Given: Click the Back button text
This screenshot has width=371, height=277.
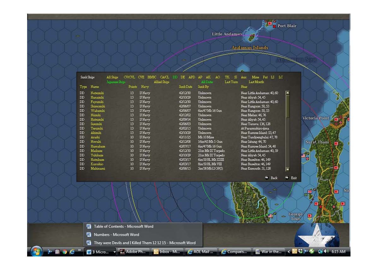Looking at the screenshot, I should (274, 178).
